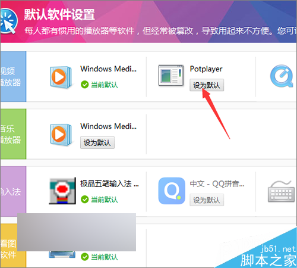The height and width of the screenshot is (268, 297).
Task: Select the 视频播放器 category tab
Action: tap(13, 76)
